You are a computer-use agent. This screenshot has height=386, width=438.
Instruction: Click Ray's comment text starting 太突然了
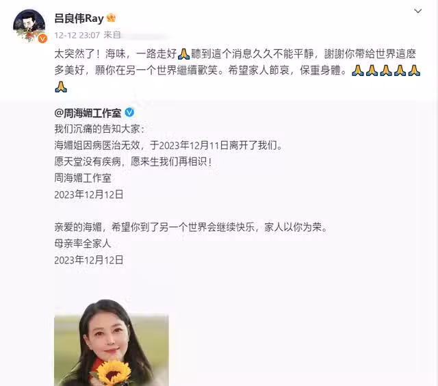(237, 70)
